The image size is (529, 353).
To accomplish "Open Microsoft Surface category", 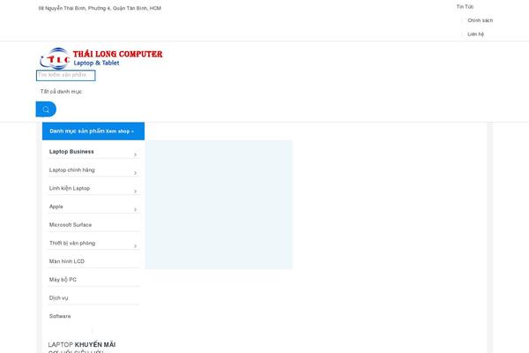I will (71, 225).
